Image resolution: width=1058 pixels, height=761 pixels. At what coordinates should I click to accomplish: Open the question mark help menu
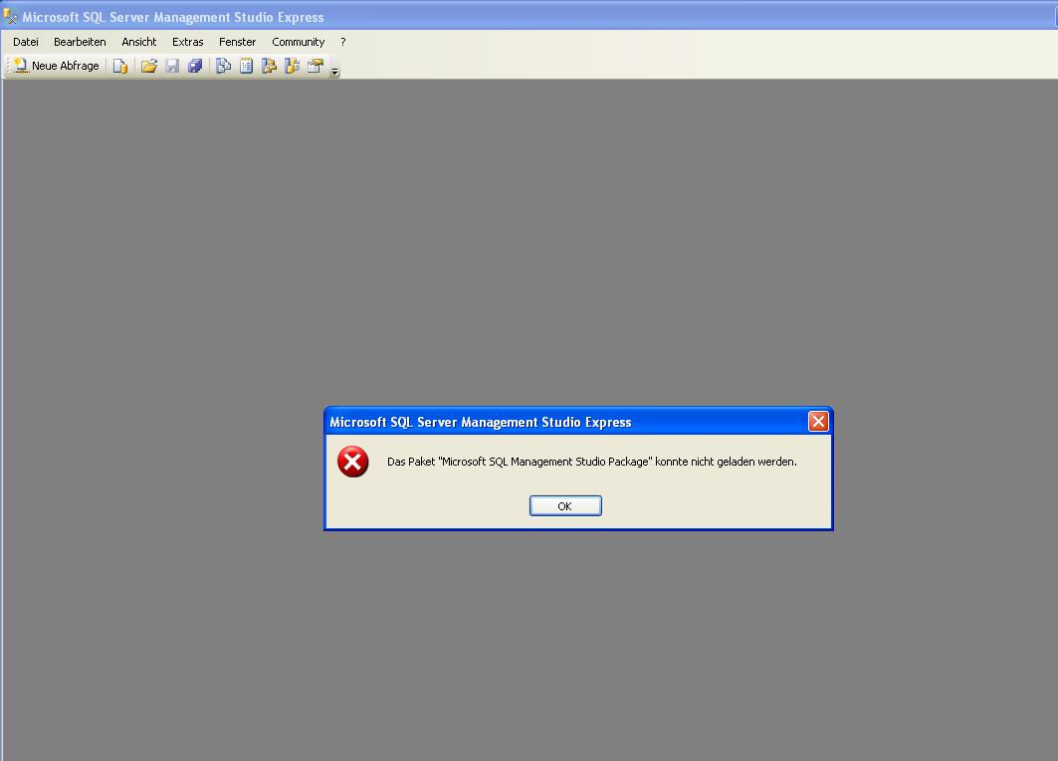pos(342,42)
